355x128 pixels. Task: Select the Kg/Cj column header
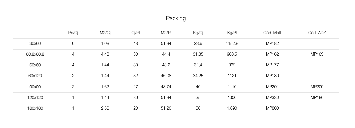pyautogui.click(x=198, y=33)
